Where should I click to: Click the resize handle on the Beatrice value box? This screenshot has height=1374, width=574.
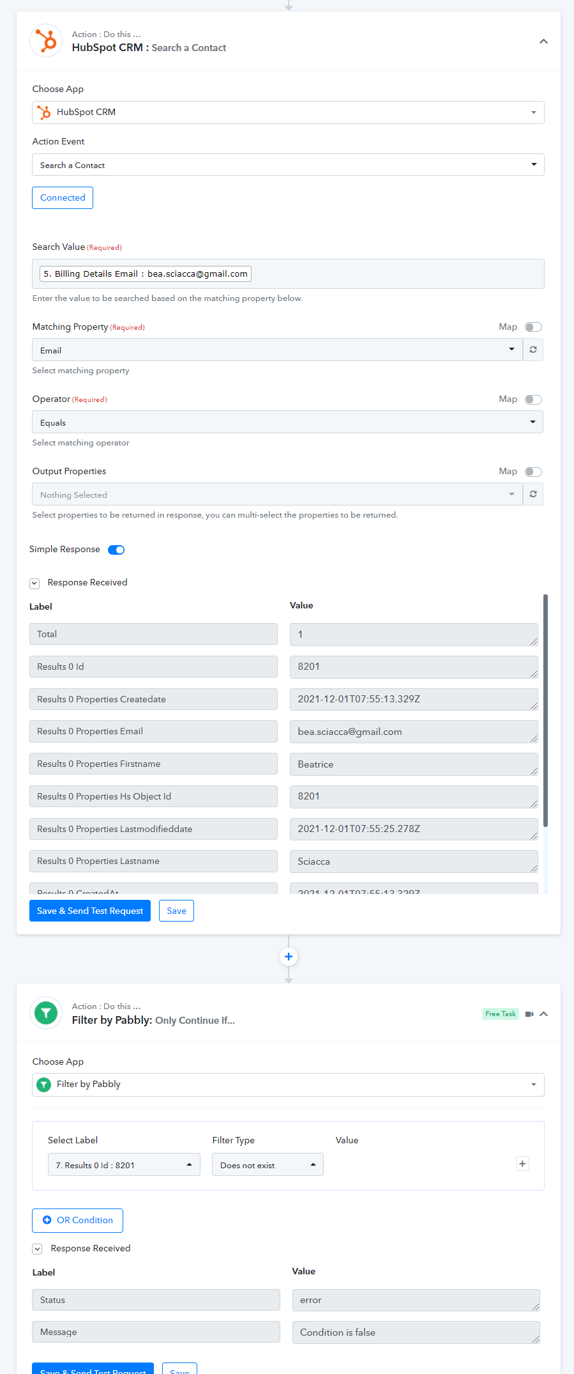coord(534,771)
